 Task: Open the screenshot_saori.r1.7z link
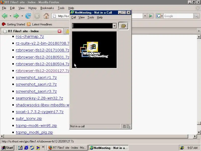[x=36, y=78]
